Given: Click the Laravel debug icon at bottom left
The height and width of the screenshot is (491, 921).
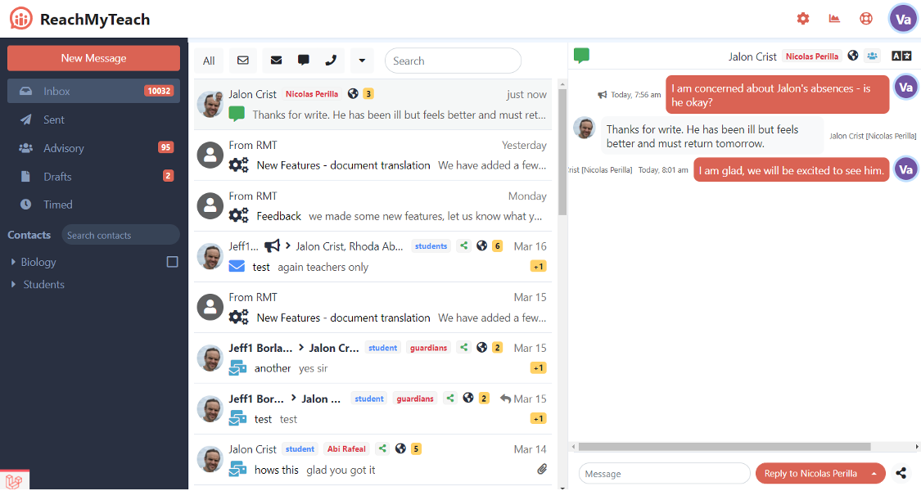Looking at the screenshot, I should click(14, 481).
